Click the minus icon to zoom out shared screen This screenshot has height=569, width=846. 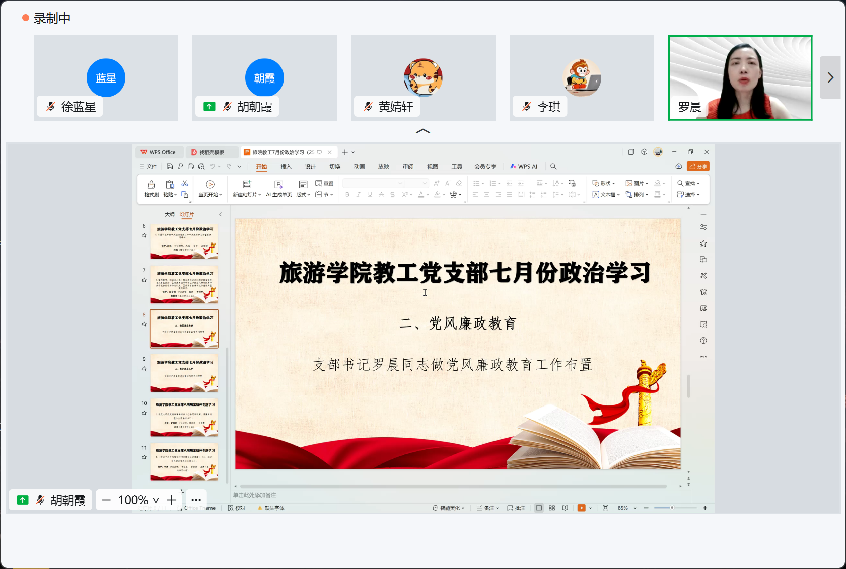(106, 500)
